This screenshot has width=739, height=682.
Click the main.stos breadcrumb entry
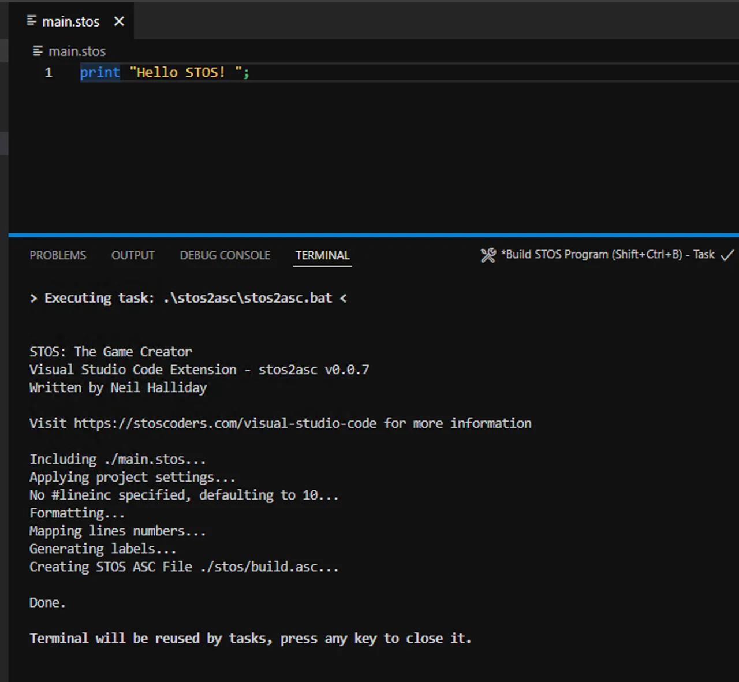pos(77,51)
